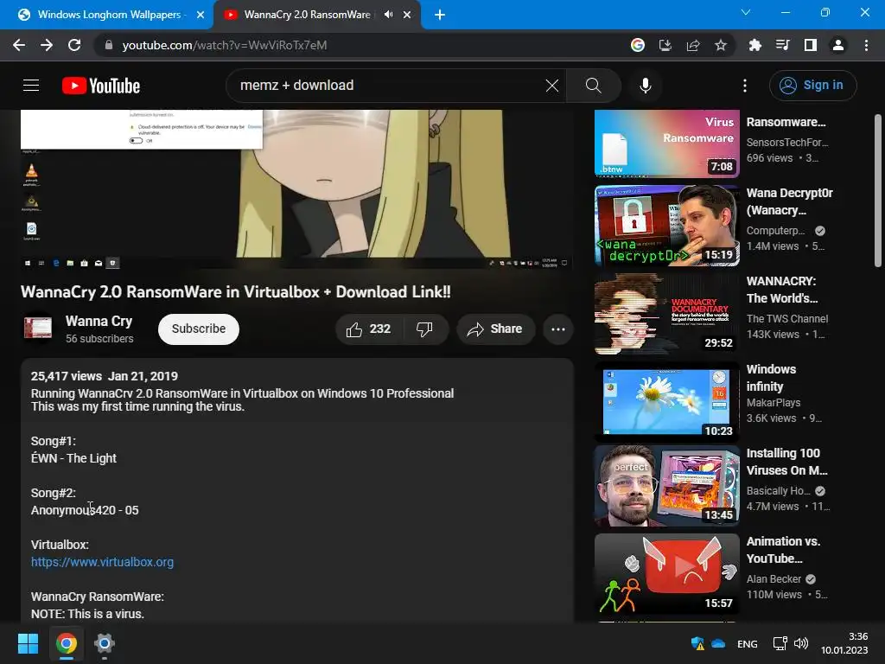The image size is (885, 664).
Task: Open the Extensions puzzle icon
Action: pyautogui.click(x=754, y=45)
